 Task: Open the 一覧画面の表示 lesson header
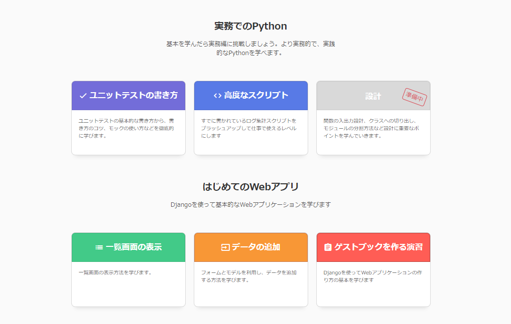point(129,247)
